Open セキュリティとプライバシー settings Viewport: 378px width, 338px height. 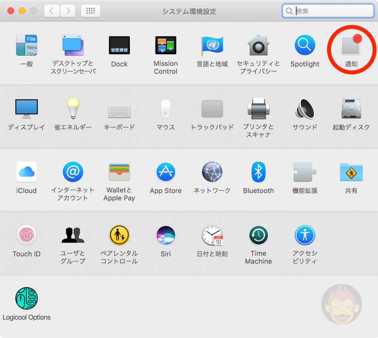point(258,46)
